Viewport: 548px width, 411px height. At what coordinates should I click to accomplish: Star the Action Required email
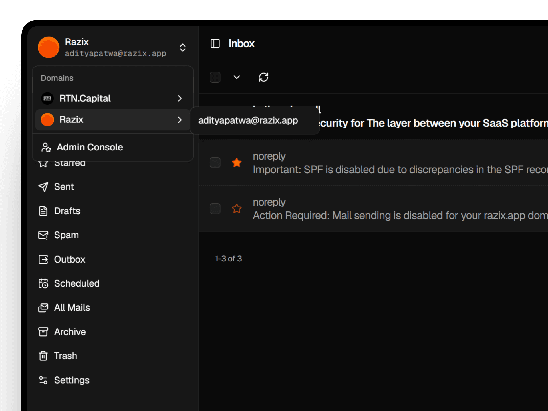[x=237, y=209]
